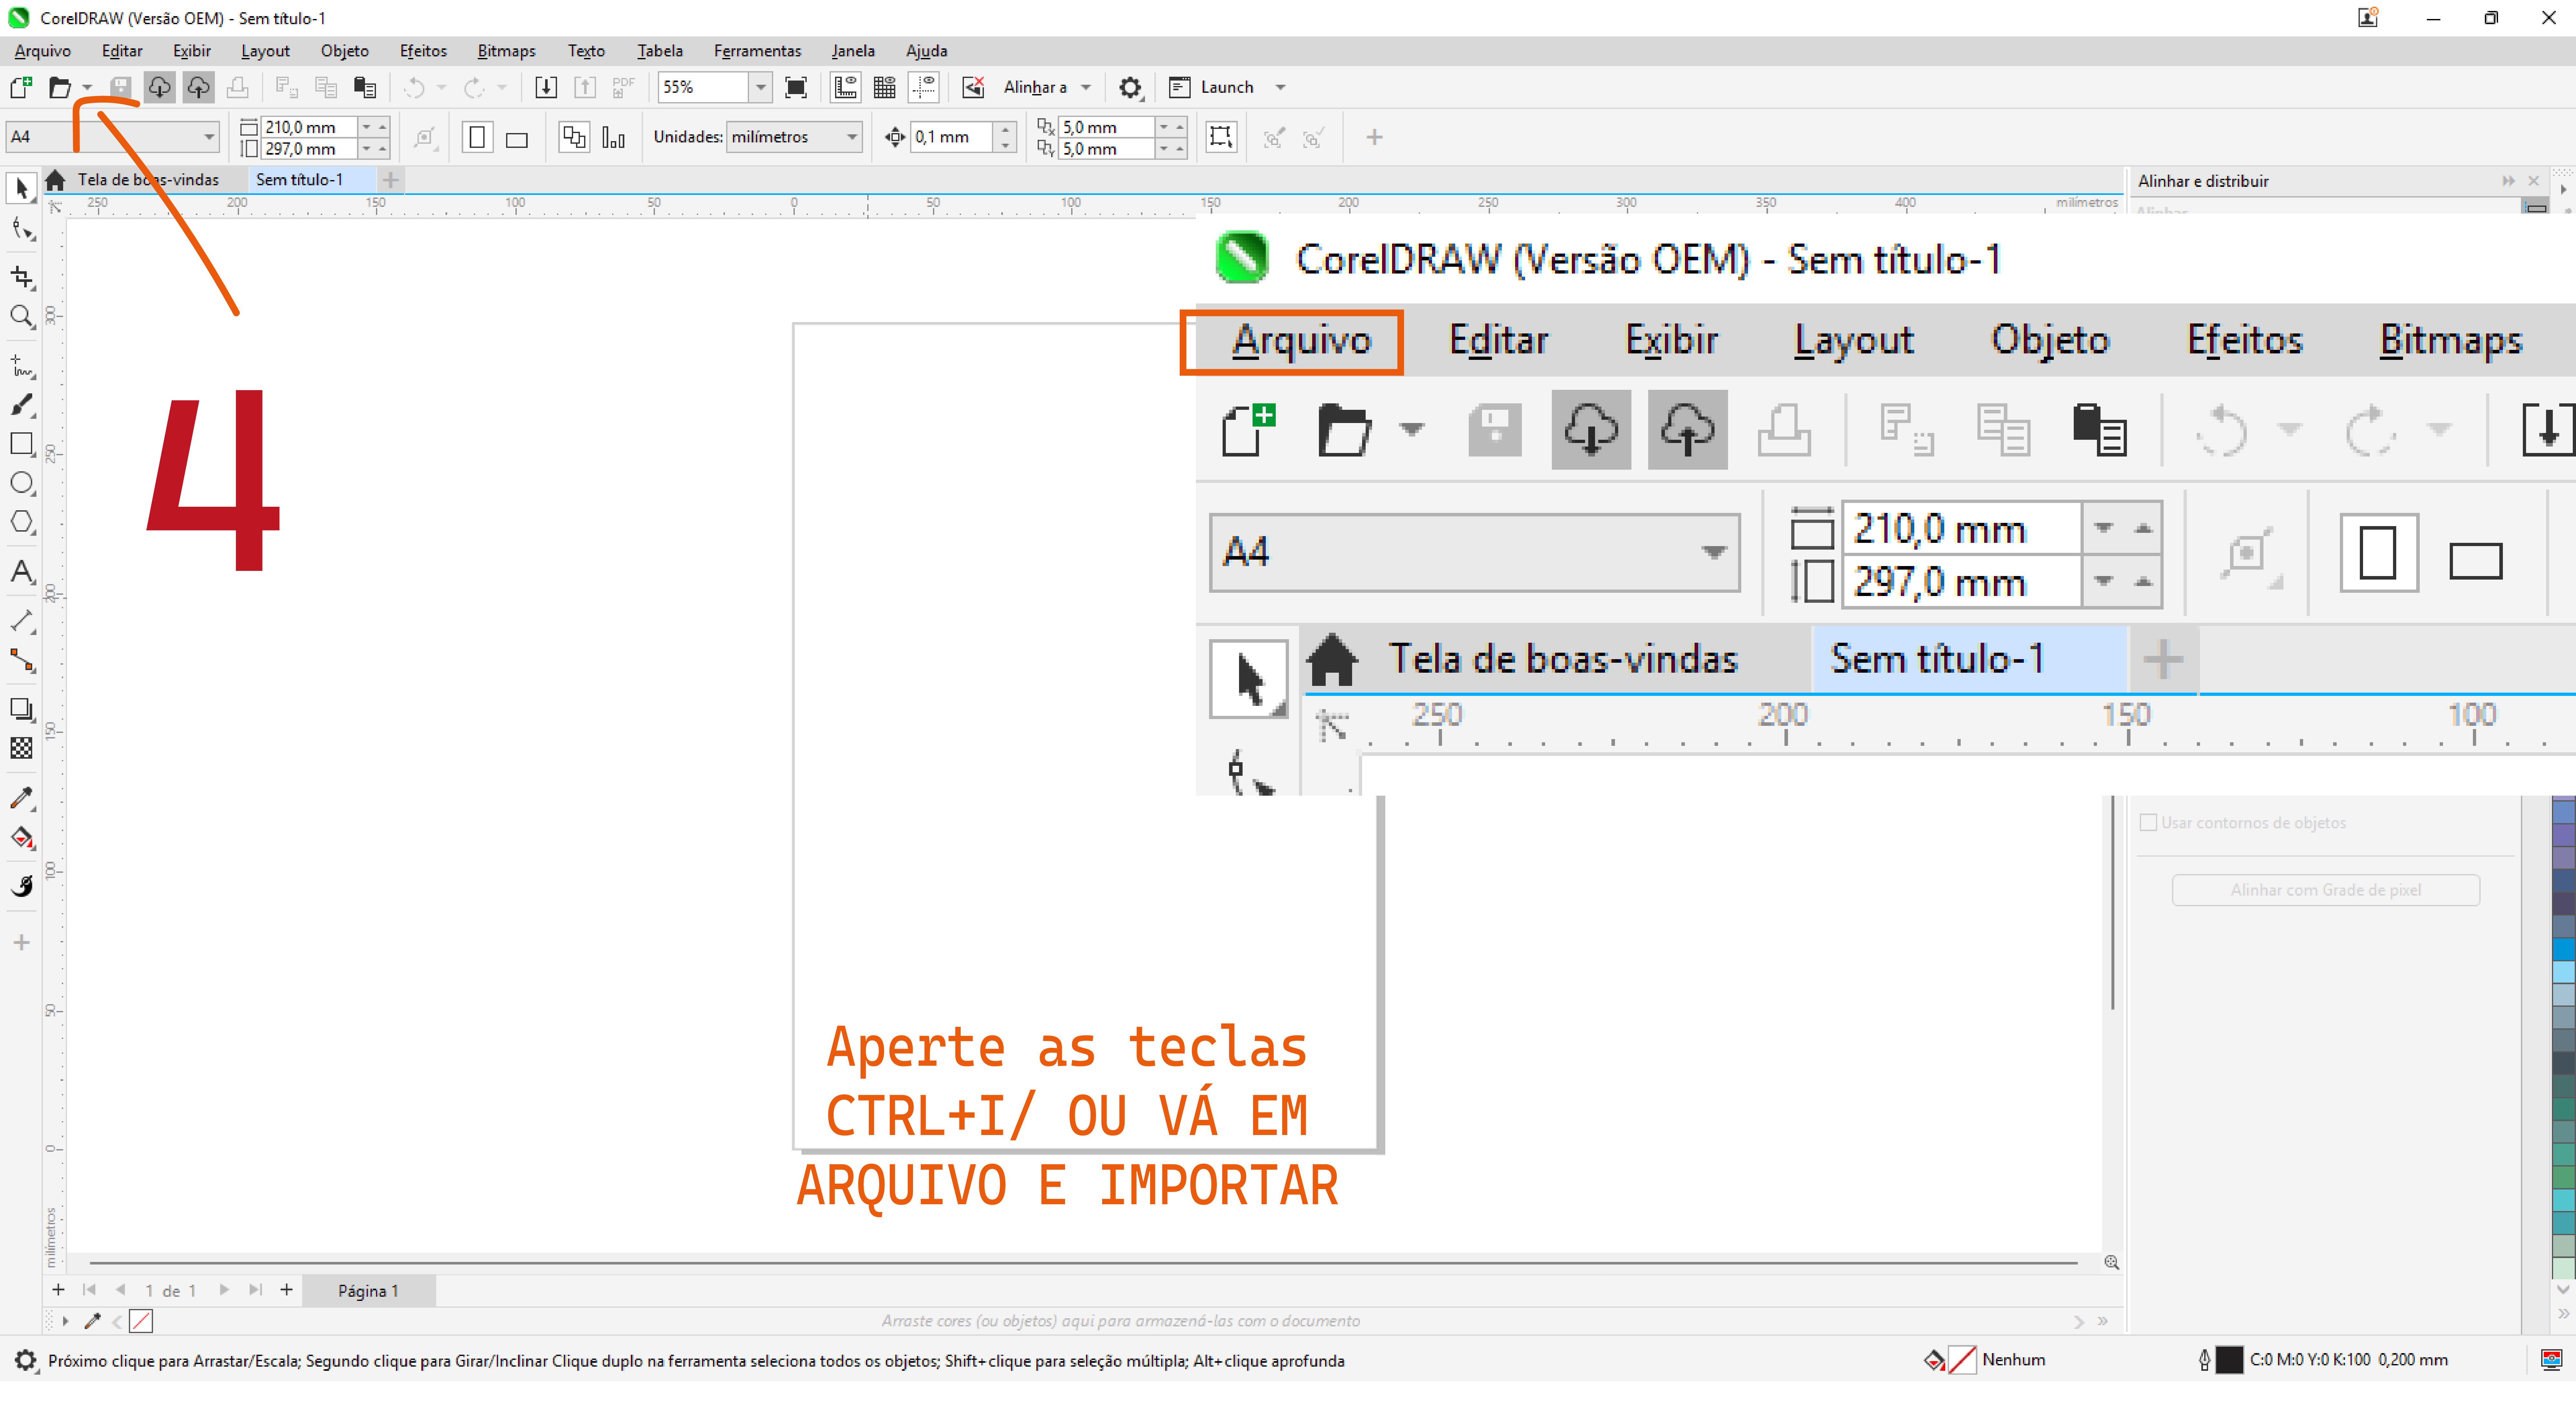Click the no-color swatch in document palette

pyautogui.click(x=141, y=1321)
